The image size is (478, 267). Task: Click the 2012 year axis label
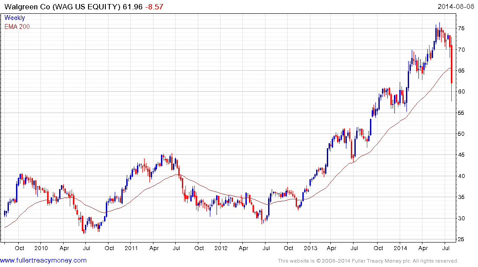(x=221, y=248)
